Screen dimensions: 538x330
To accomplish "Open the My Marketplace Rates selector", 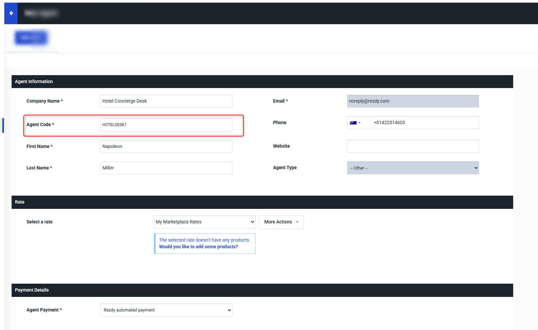I will pos(204,222).
